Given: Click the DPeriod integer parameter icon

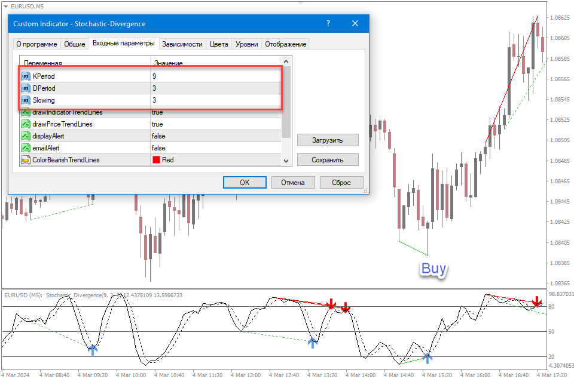Looking at the screenshot, I should (26, 88).
